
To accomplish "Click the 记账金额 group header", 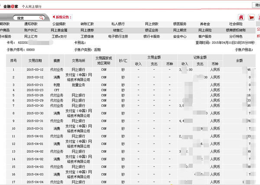I will (x=200, y=57).
